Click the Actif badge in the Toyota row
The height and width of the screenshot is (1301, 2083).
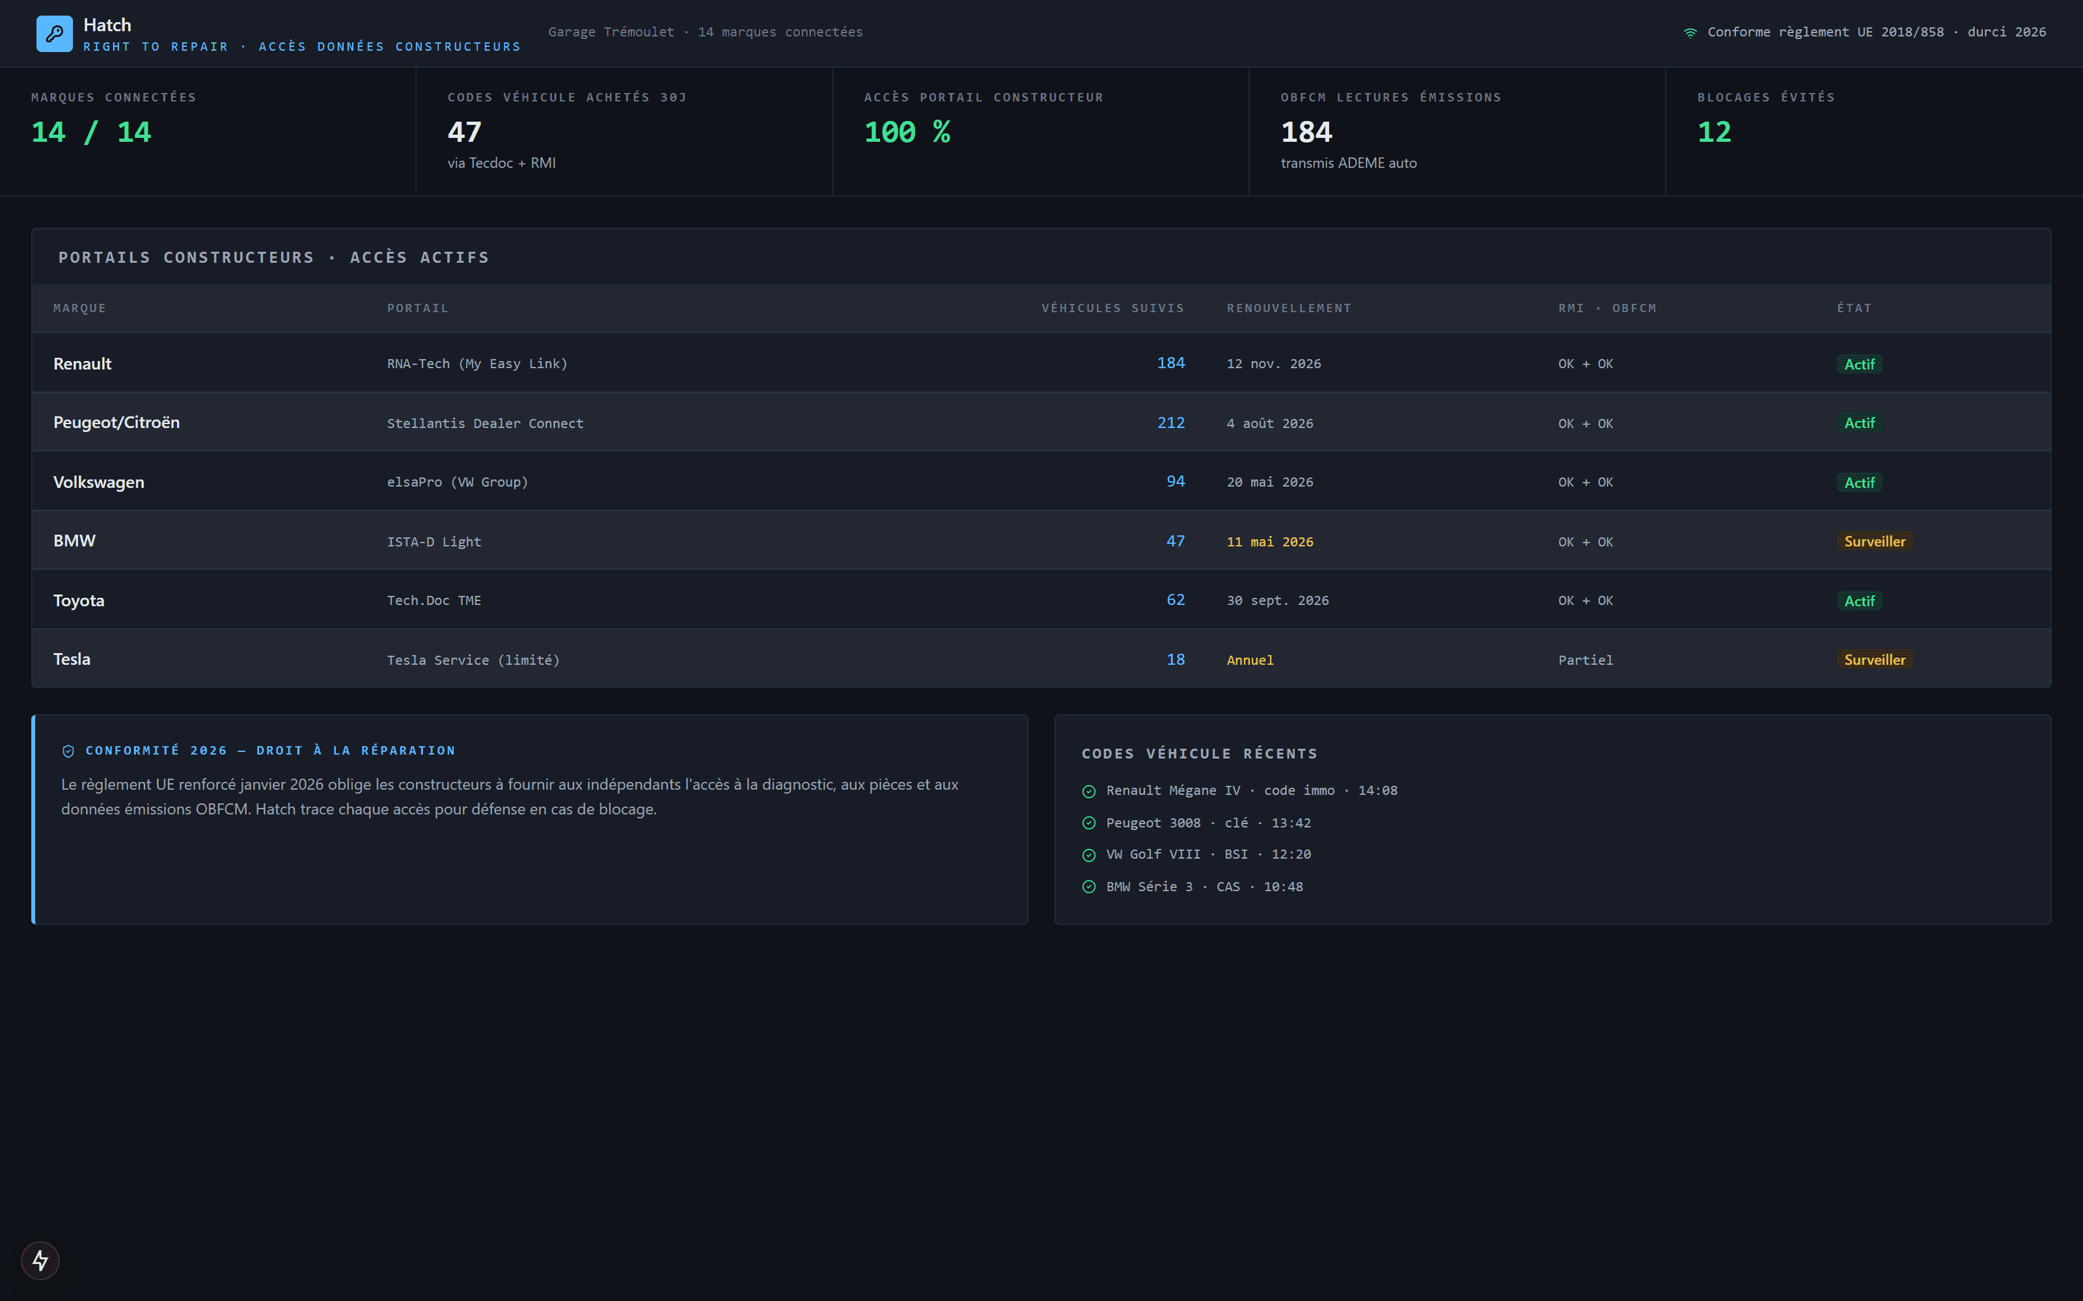tap(1859, 600)
